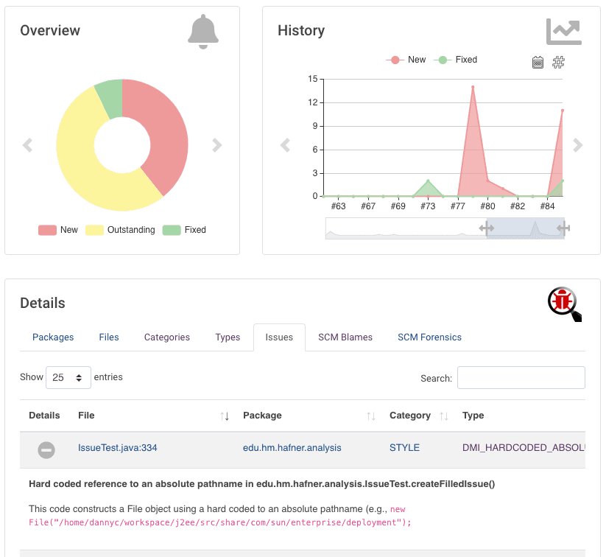This screenshot has height=557, width=606.
Task: Toggle the New series in the History legend
Action: (x=406, y=60)
